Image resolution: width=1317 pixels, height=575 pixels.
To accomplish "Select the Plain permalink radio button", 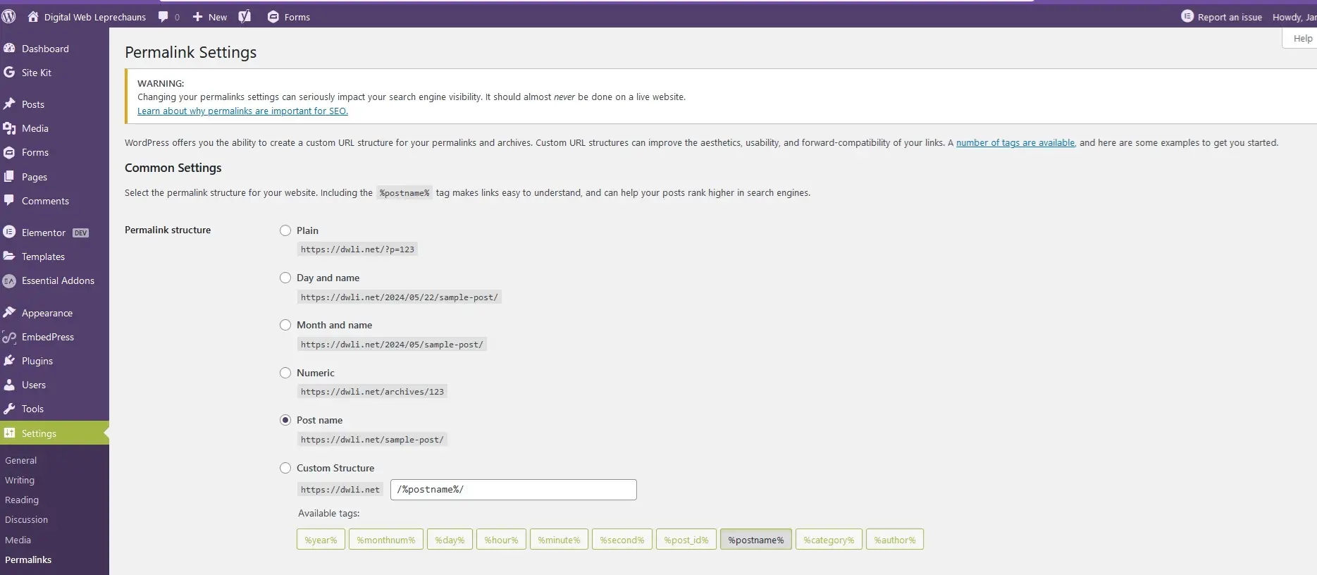I will [285, 230].
